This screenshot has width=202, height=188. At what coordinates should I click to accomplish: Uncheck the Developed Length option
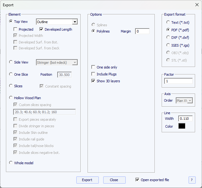coord(41,29)
